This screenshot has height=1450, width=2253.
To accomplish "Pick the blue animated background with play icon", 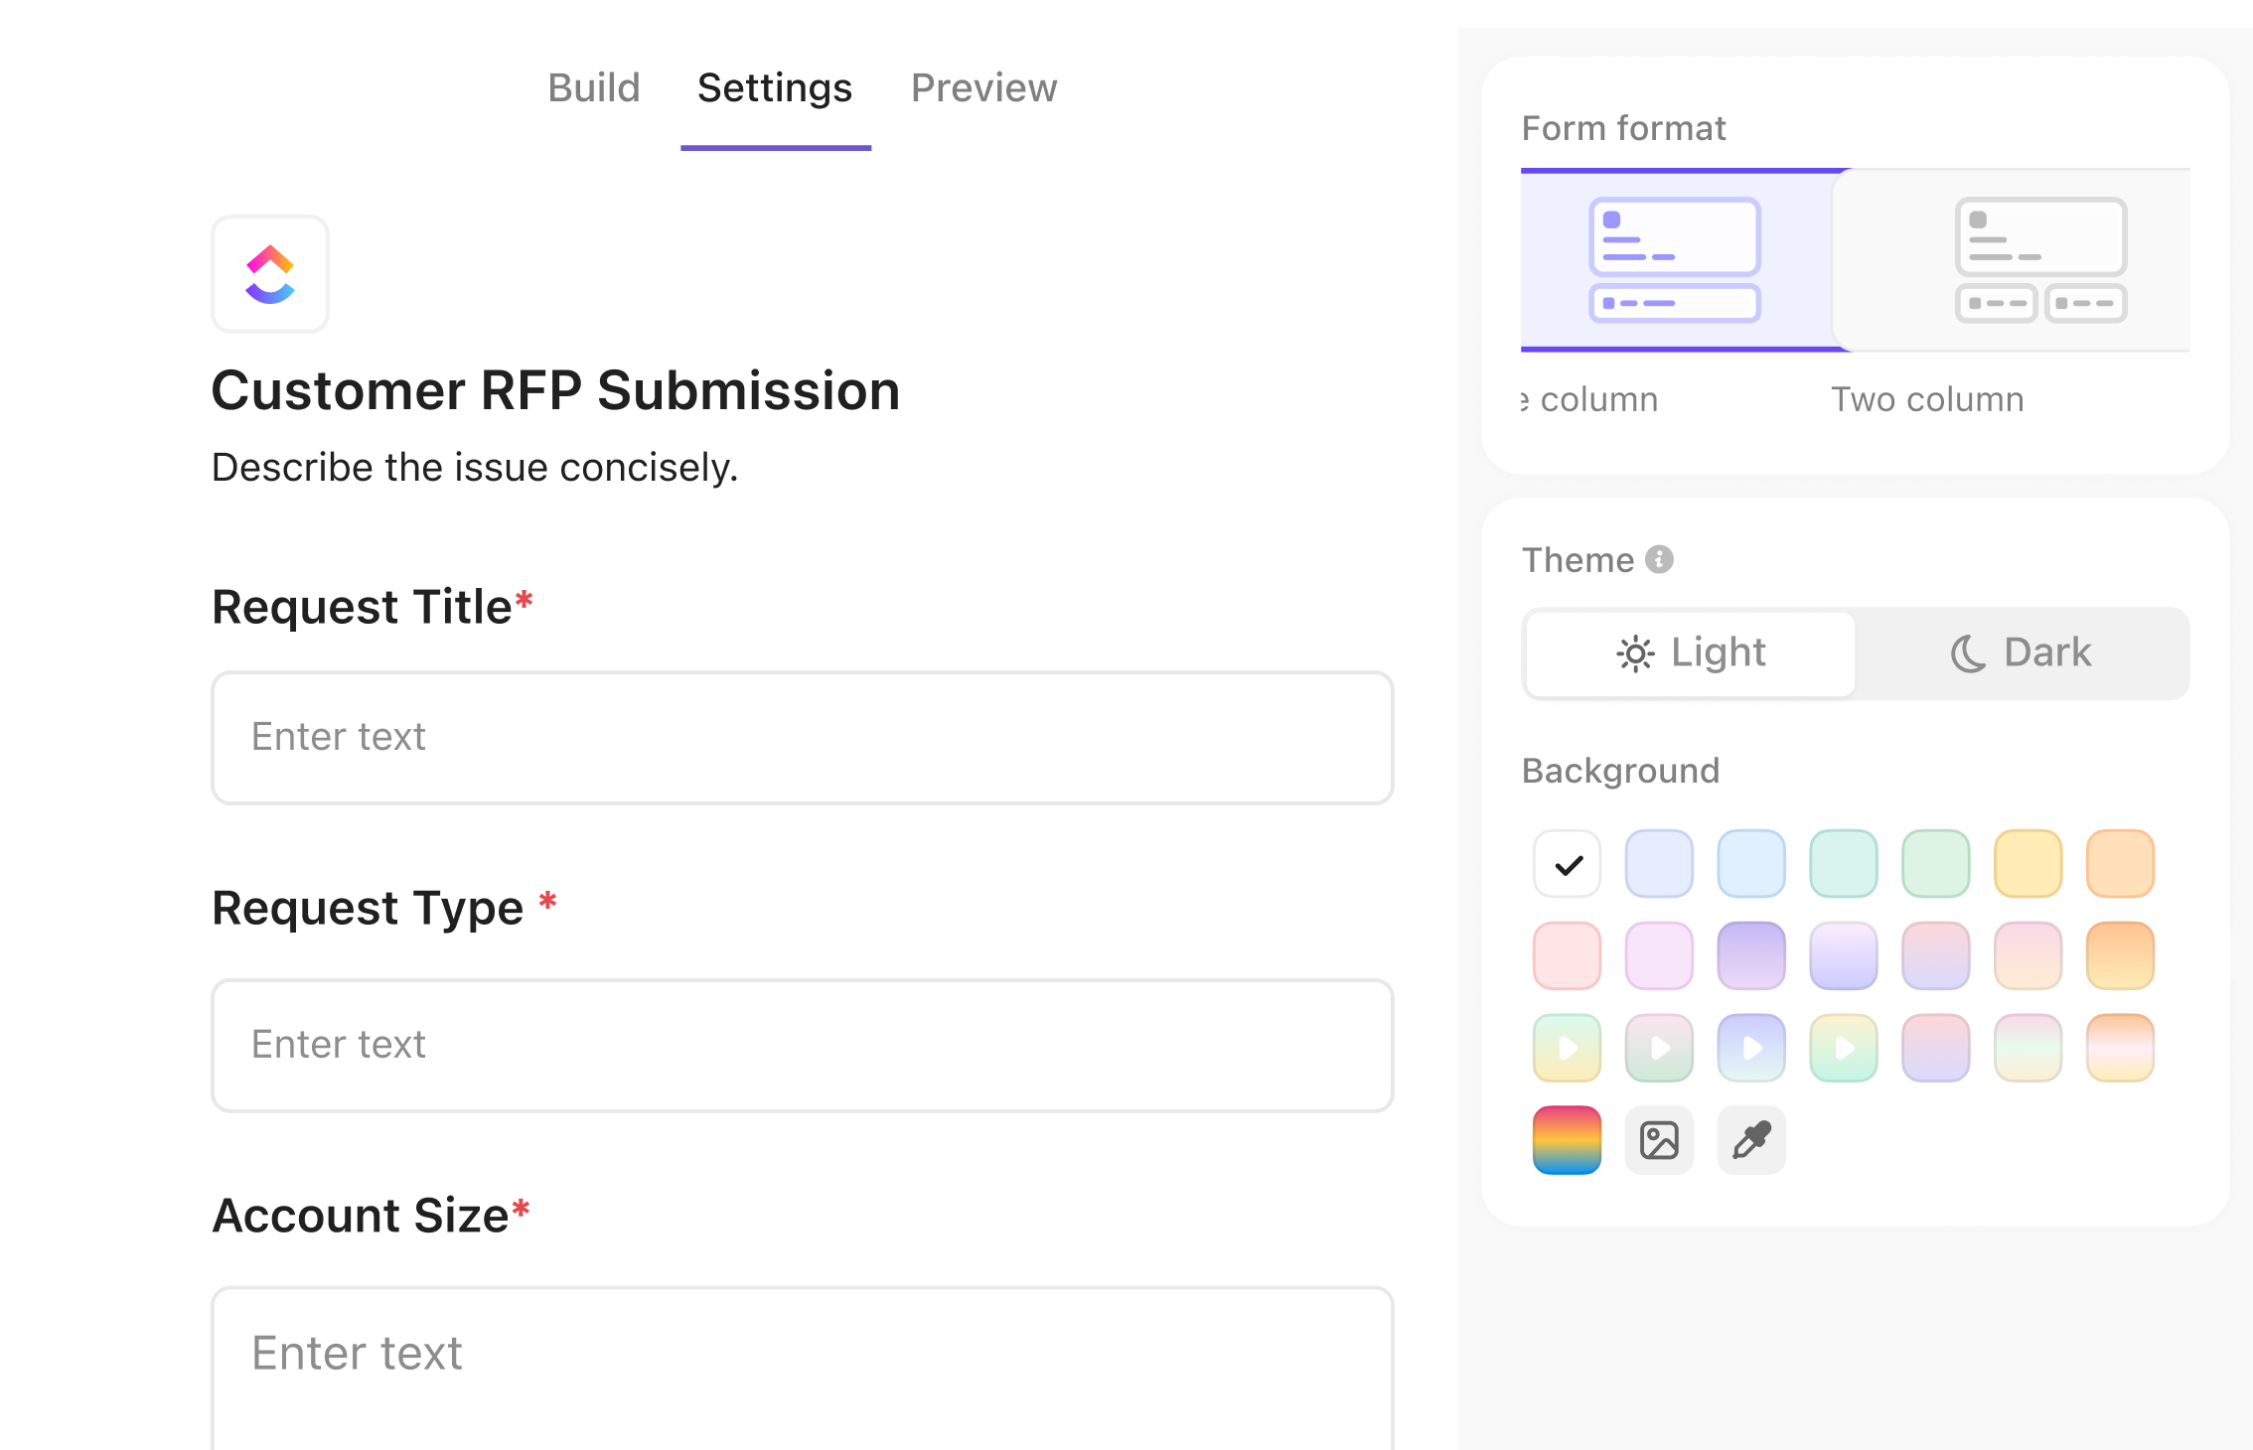I will [1751, 1048].
